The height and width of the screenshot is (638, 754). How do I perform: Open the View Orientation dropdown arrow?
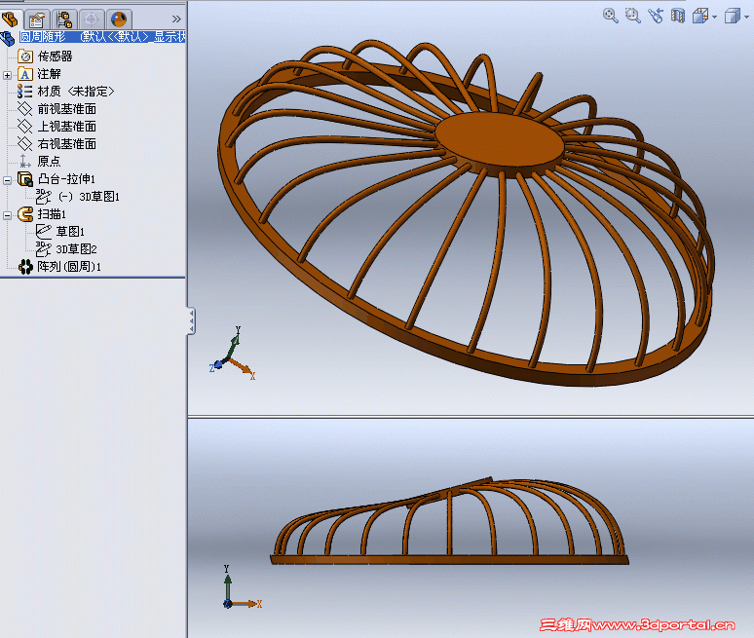(x=715, y=17)
